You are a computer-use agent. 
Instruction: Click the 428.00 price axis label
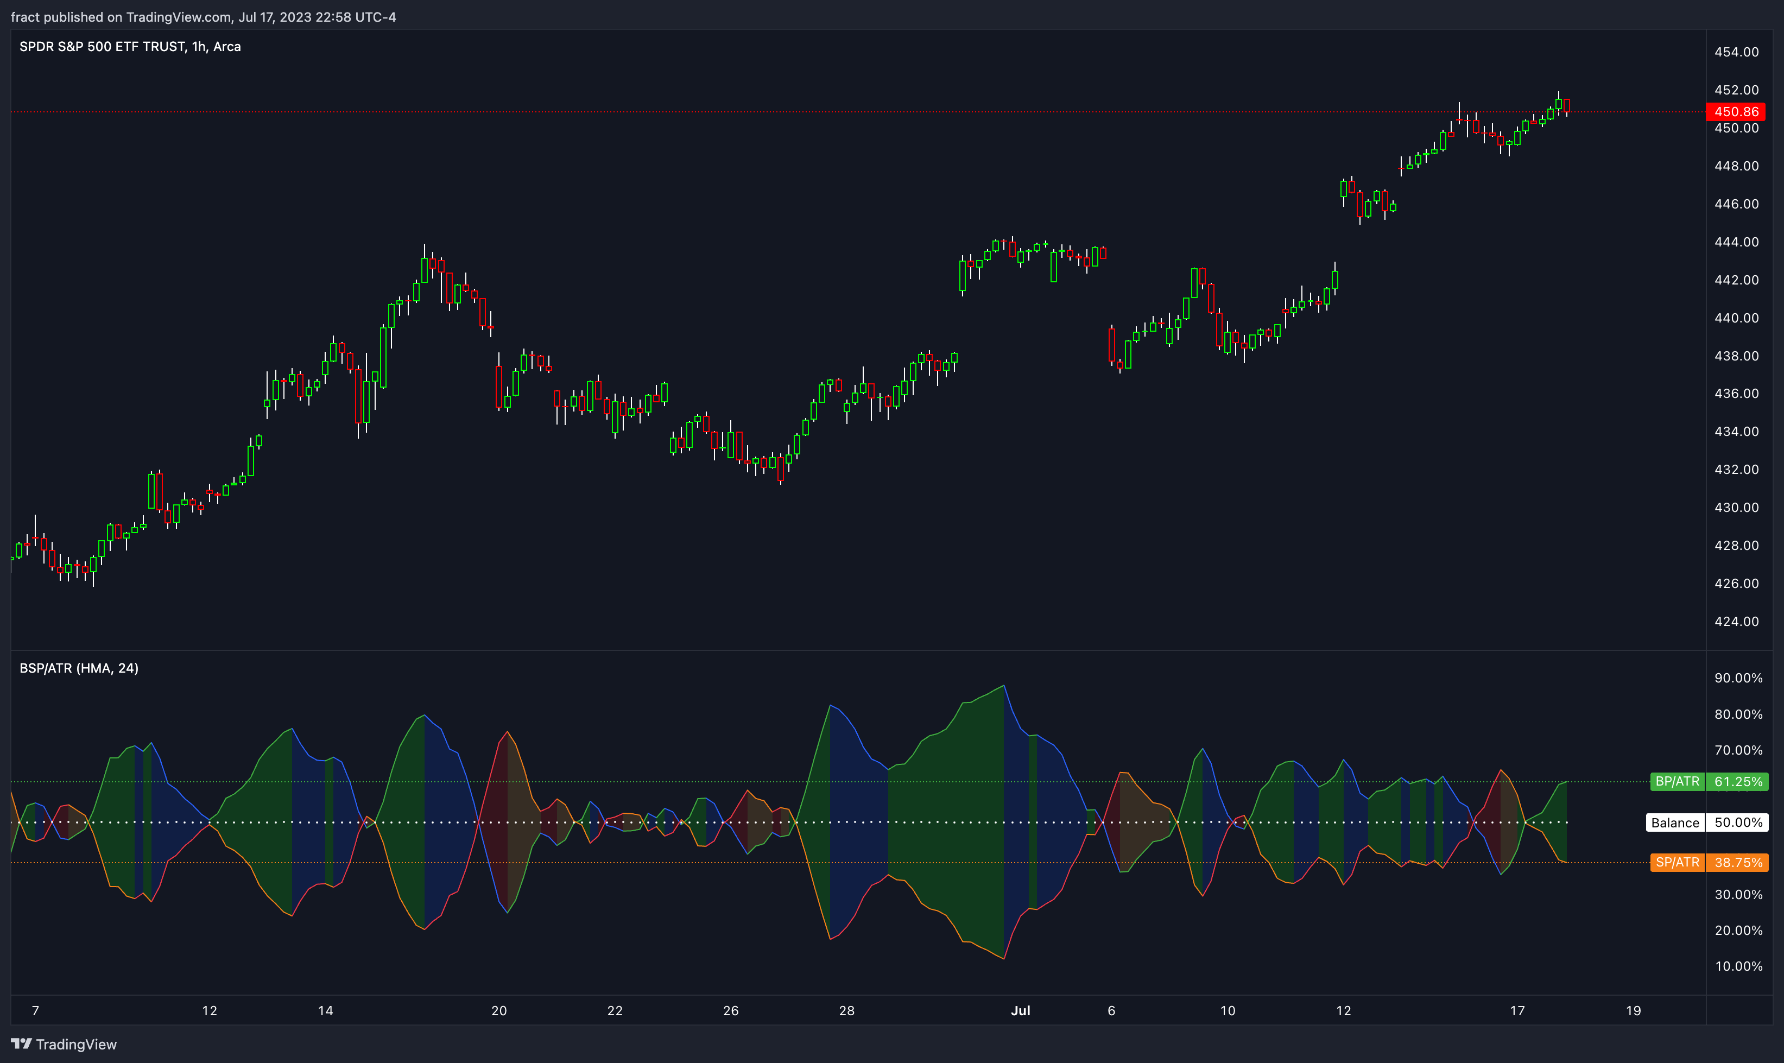click(1736, 545)
